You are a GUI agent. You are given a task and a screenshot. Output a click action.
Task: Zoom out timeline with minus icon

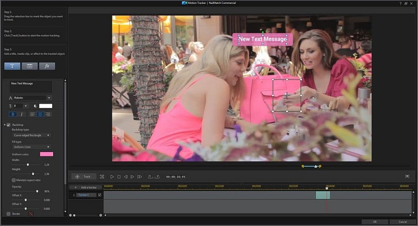pyautogui.click(x=70, y=215)
